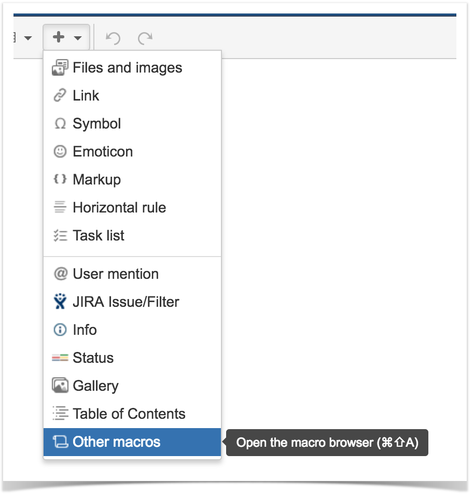
Task: Add a Task list
Action: (x=132, y=235)
